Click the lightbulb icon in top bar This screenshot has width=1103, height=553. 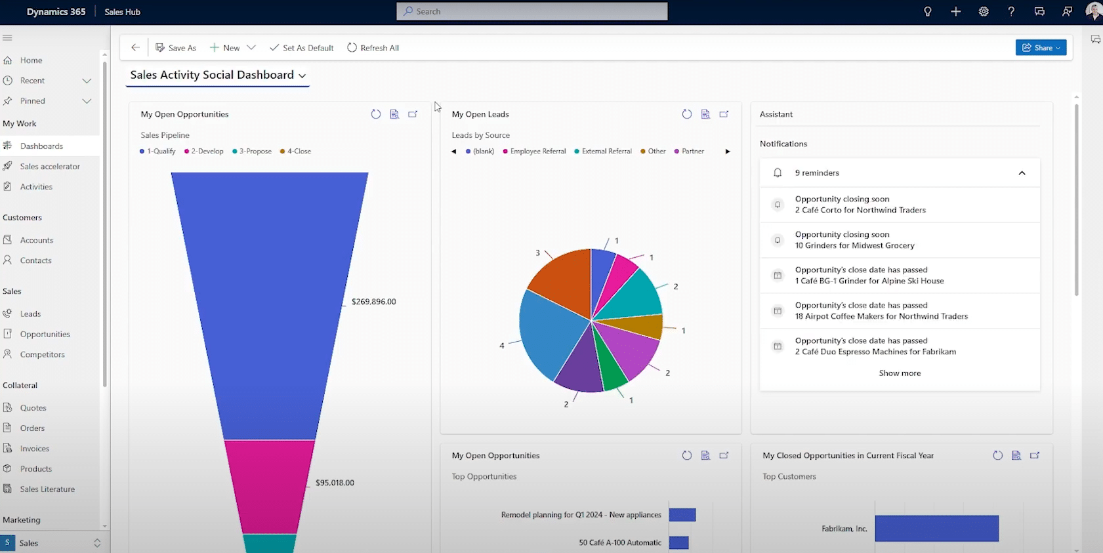(928, 12)
